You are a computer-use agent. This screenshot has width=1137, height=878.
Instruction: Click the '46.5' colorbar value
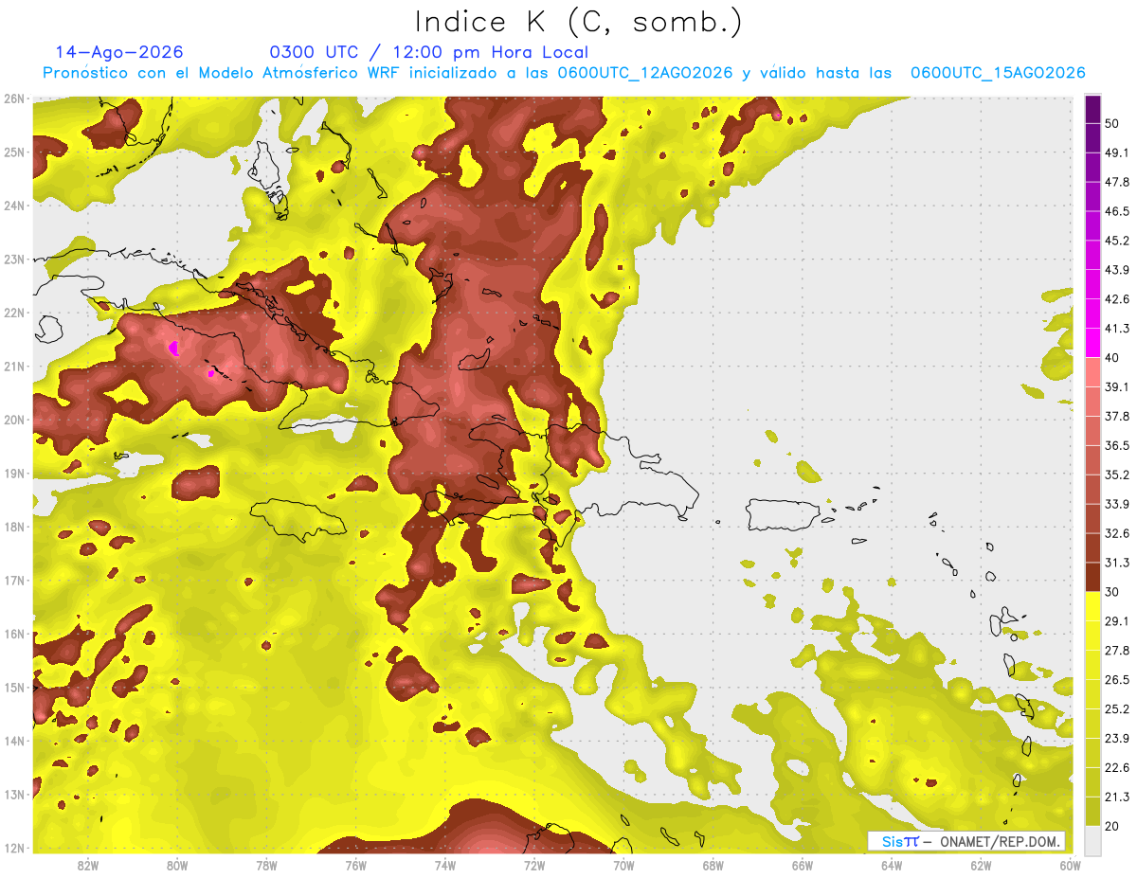coord(1117,212)
